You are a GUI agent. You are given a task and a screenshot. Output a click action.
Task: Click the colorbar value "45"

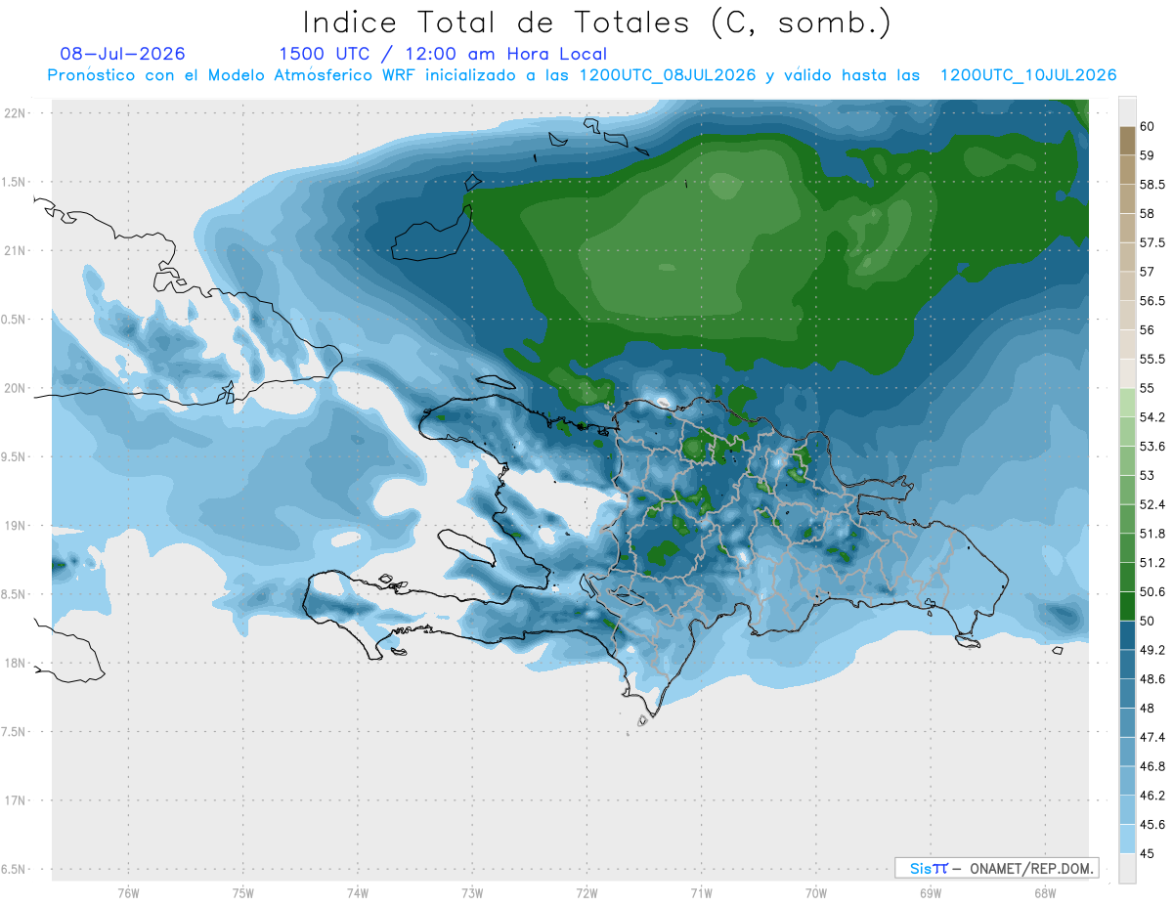[1148, 854]
